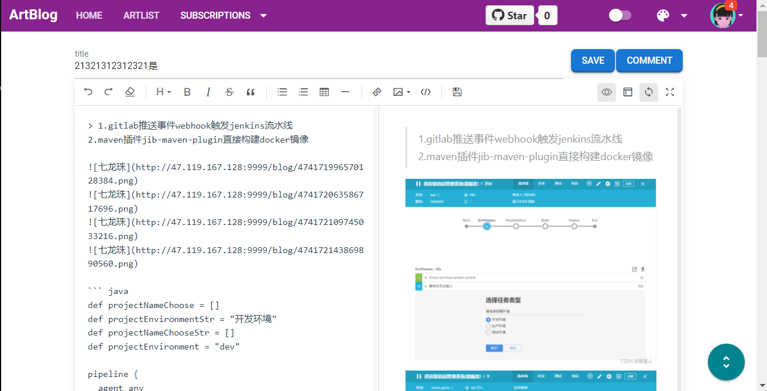The width and height of the screenshot is (767, 391).
Task: Click the notification badge showing 4
Action: pos(730,5)
